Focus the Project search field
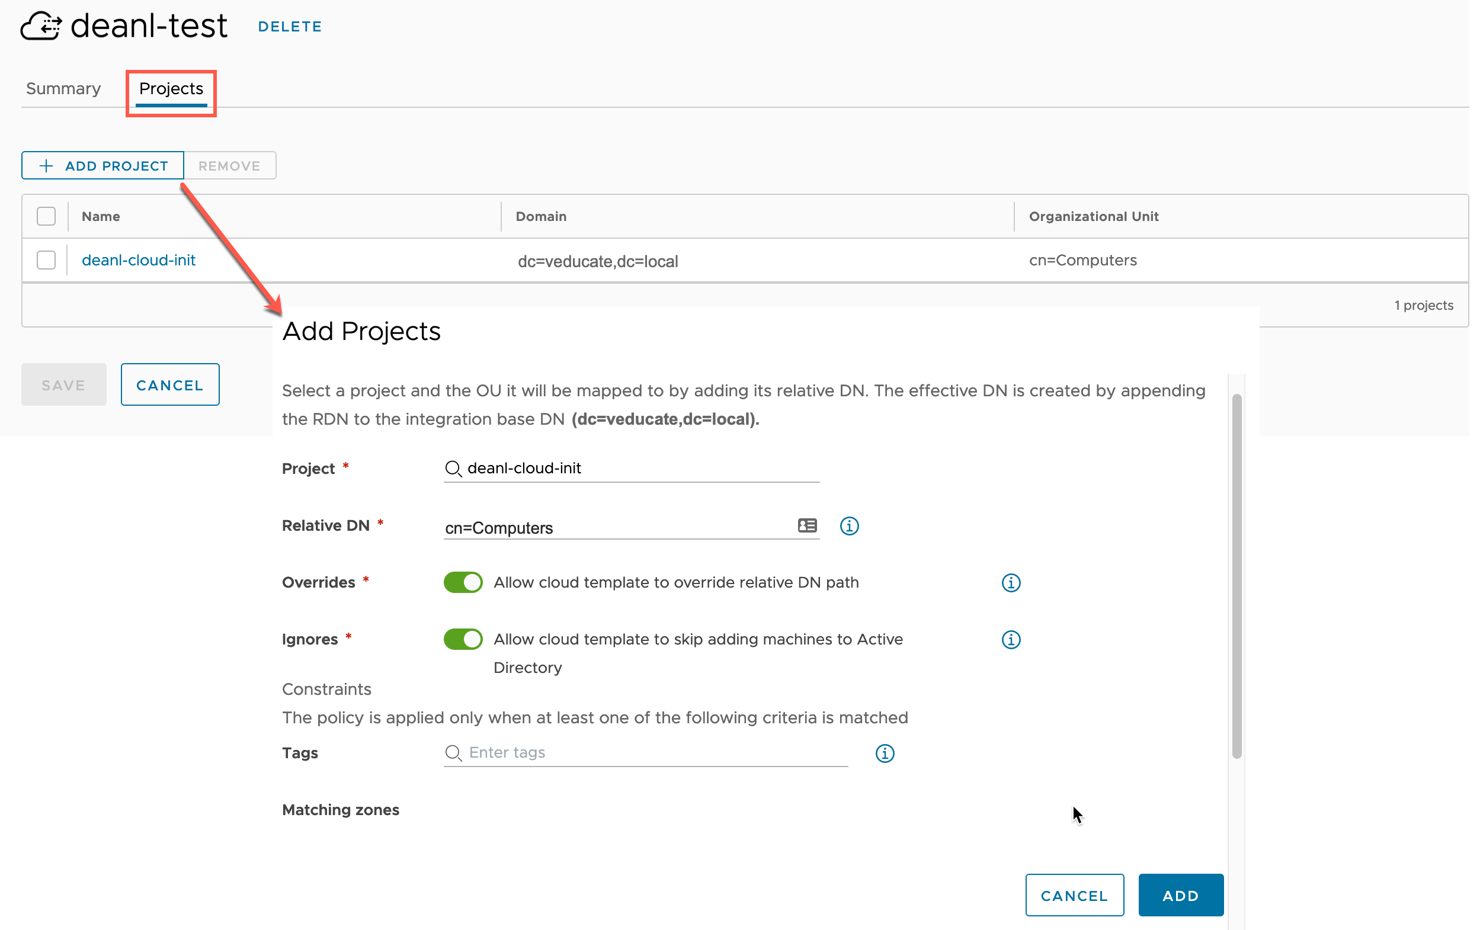1480x930 pixels. point(632,469)
